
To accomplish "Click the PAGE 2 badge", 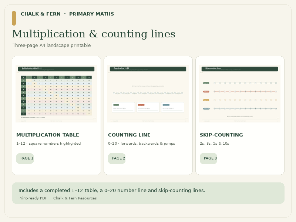I will point(117,158).
